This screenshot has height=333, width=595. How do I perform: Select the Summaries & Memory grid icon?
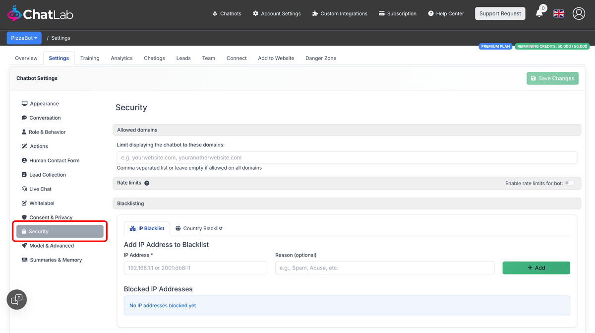click(25, 260)
